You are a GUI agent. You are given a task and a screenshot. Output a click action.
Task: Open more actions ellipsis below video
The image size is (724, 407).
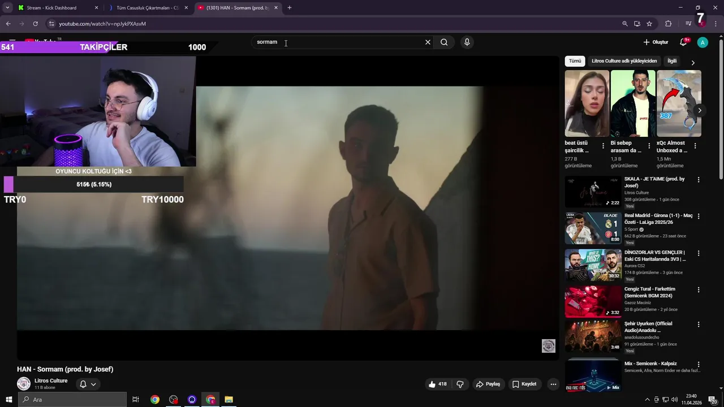[x=553, y=384]
